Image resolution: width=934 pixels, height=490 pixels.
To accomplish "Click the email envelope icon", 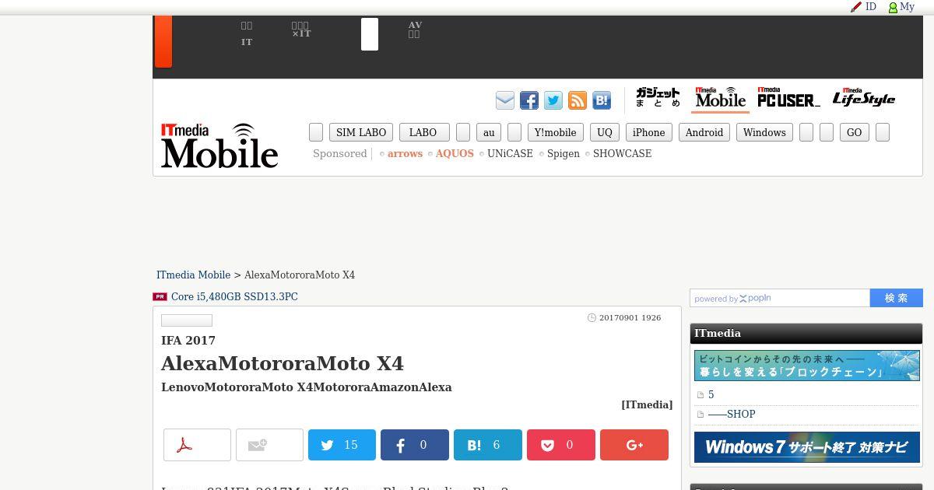I will point(505,100).
